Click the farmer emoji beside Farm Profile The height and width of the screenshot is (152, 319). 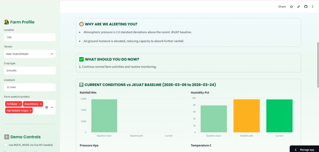pyautogui.click(x=6, y=22)
